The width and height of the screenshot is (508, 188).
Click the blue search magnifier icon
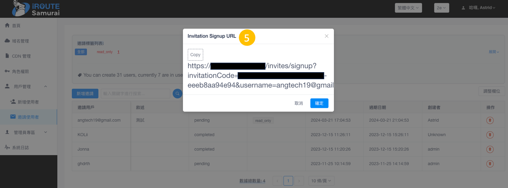click(x=177, y=94)
